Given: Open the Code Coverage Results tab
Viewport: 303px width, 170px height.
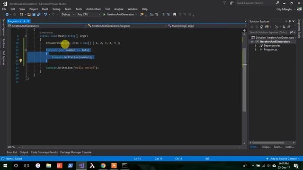Looking at the screenshot, I should pos(44,152).
